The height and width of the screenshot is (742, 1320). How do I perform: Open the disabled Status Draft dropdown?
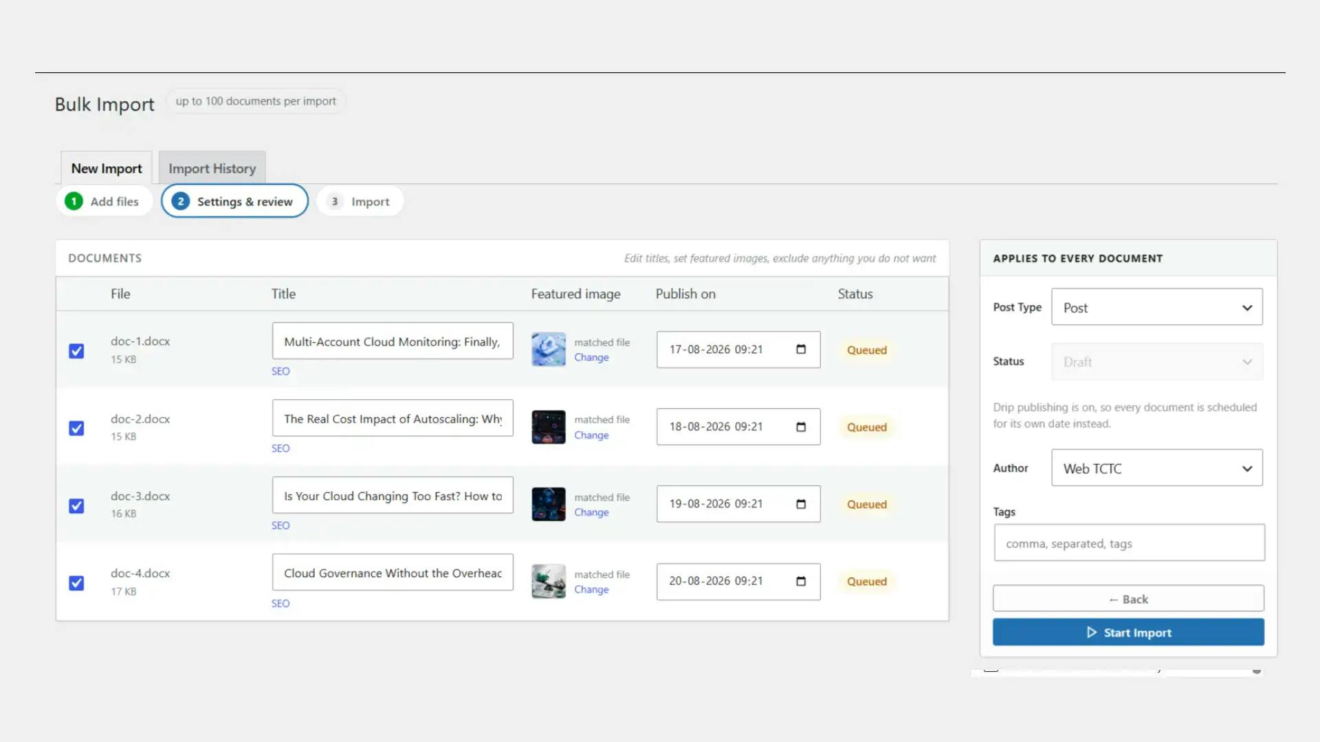pyautogui.click(x=1157, y=361)
